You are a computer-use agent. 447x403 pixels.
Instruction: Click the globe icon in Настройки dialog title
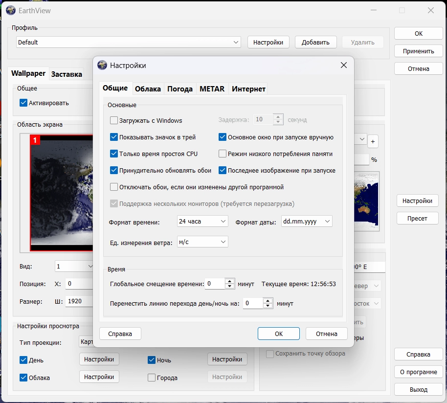pyautogui.click(x=102, y=65)
